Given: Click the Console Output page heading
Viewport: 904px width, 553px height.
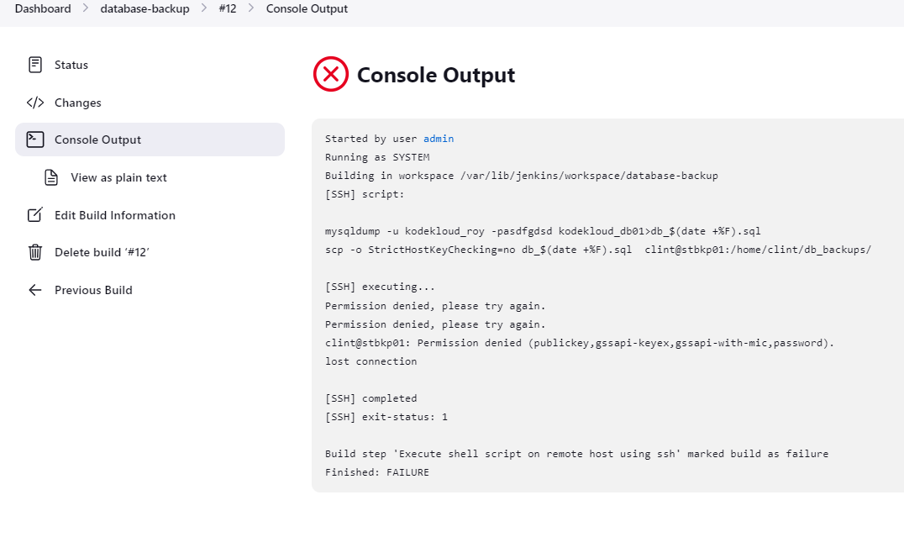Looking at the screenshot, I should [436, 75].
